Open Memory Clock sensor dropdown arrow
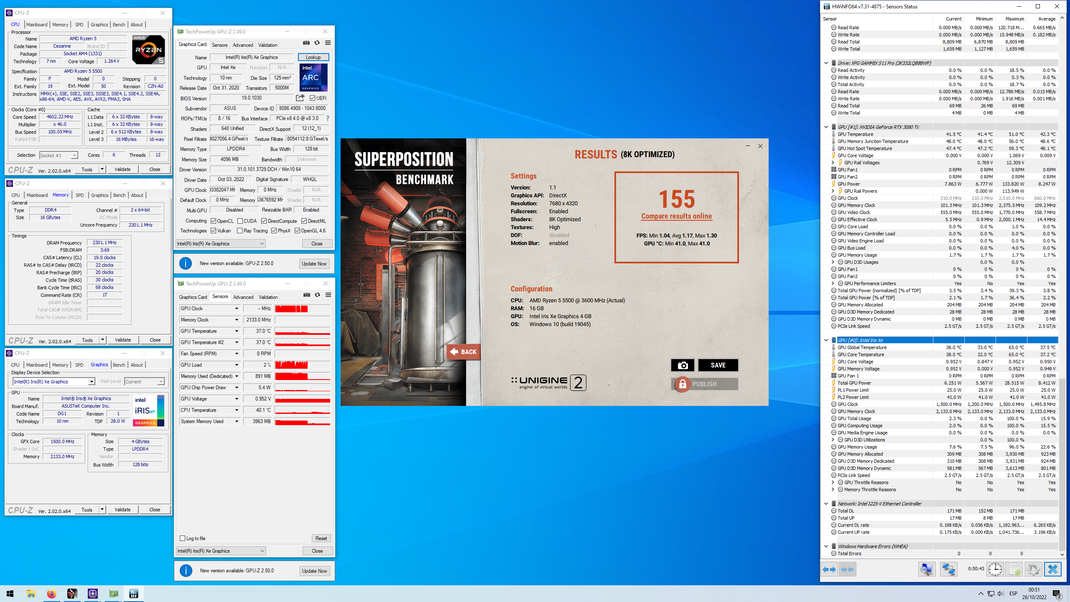The width and height of the screenshot is (1070, 602). click(x=237, y=320)
